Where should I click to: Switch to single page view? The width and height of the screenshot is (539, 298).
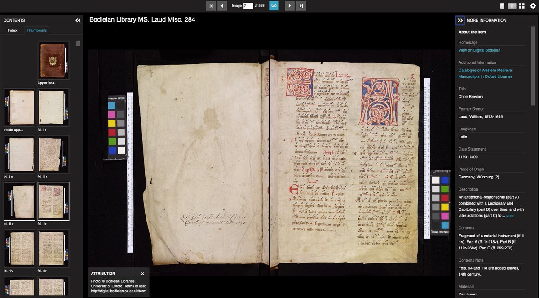tap(503, 6)
